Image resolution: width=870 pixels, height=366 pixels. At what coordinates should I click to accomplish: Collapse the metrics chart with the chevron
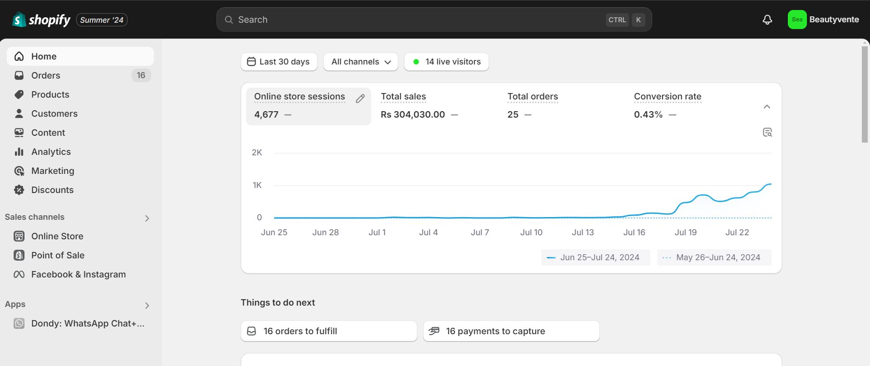(767, 107)
